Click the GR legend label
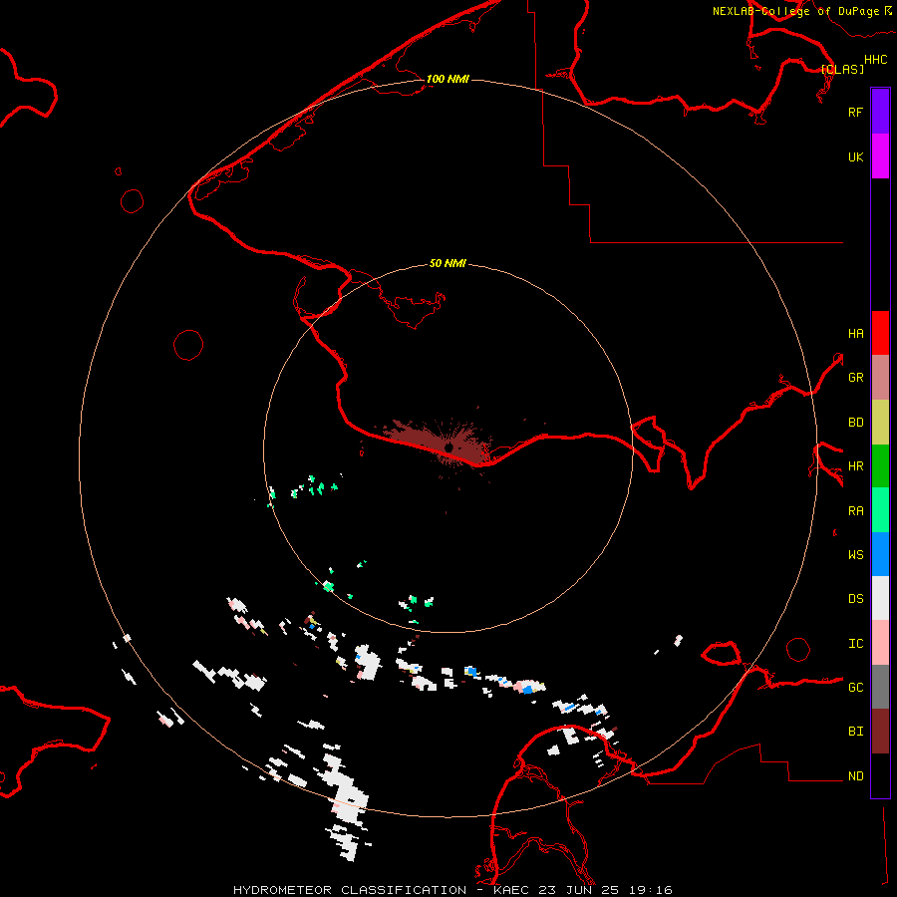This screenshot has width=897, height=897. 855,378
